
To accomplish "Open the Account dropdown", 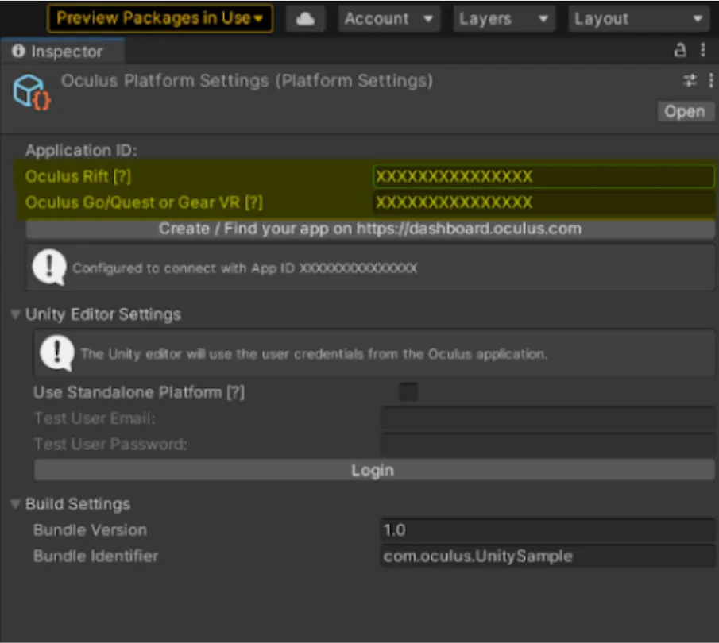I will coord(388,19).
